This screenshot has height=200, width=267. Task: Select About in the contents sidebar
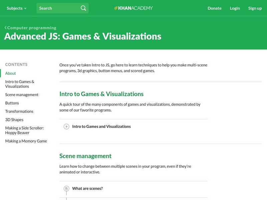point(11,73)
